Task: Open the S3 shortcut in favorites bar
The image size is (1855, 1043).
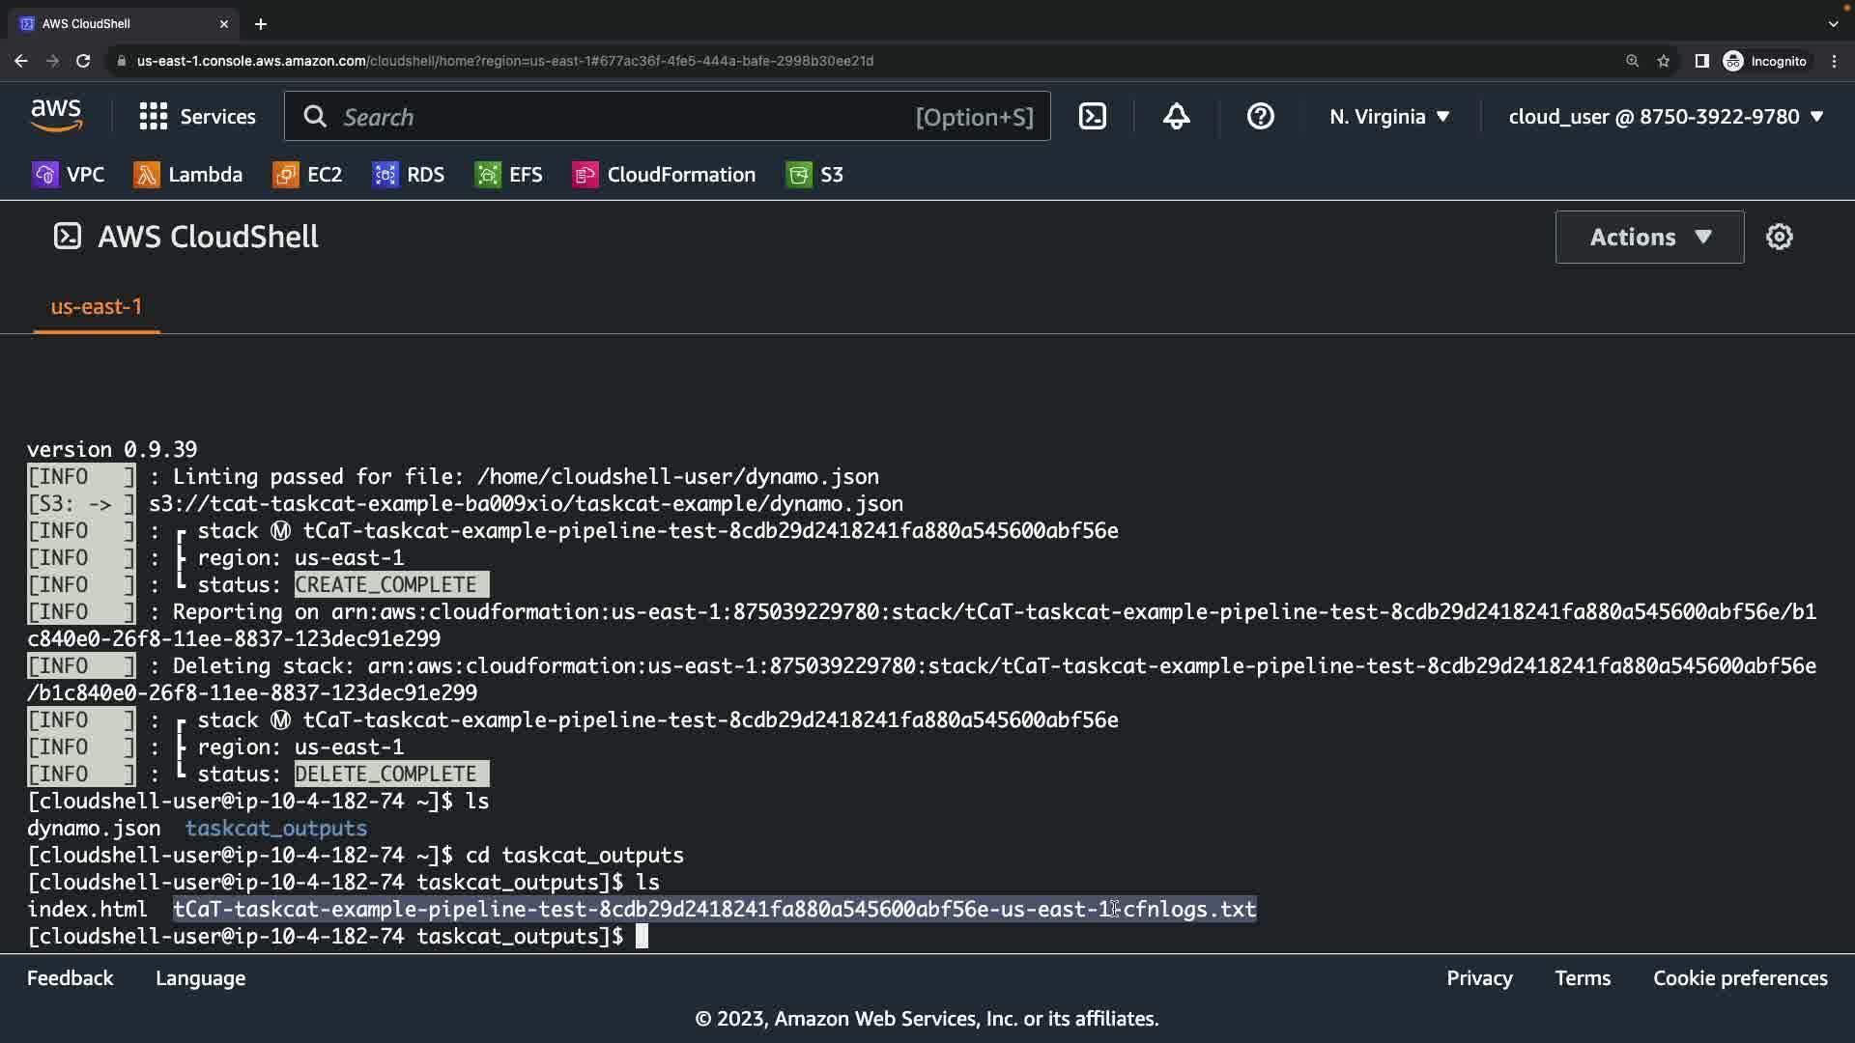Action: pos(814,175)
